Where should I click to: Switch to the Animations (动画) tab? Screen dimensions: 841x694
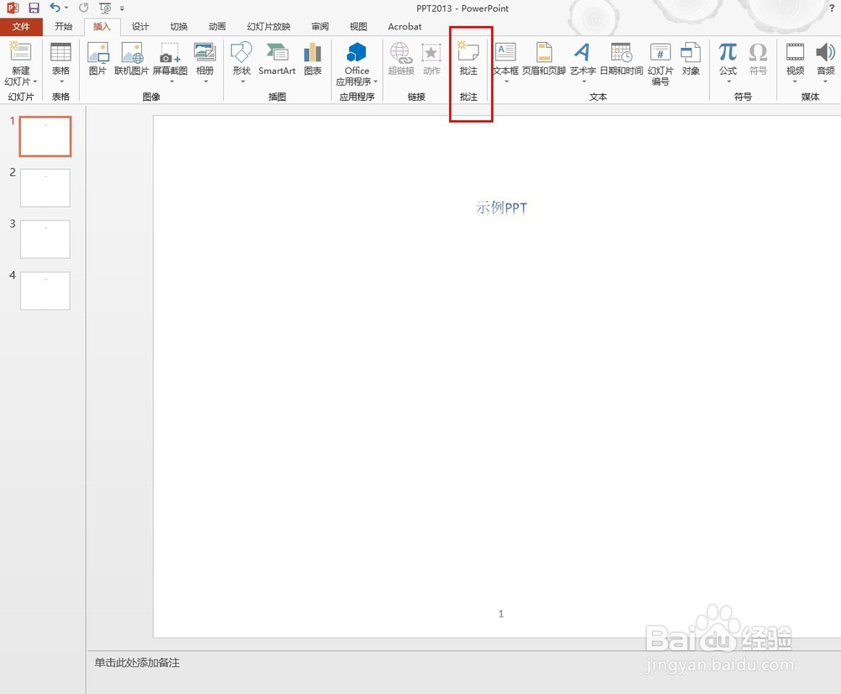click(x=217, y=26)
